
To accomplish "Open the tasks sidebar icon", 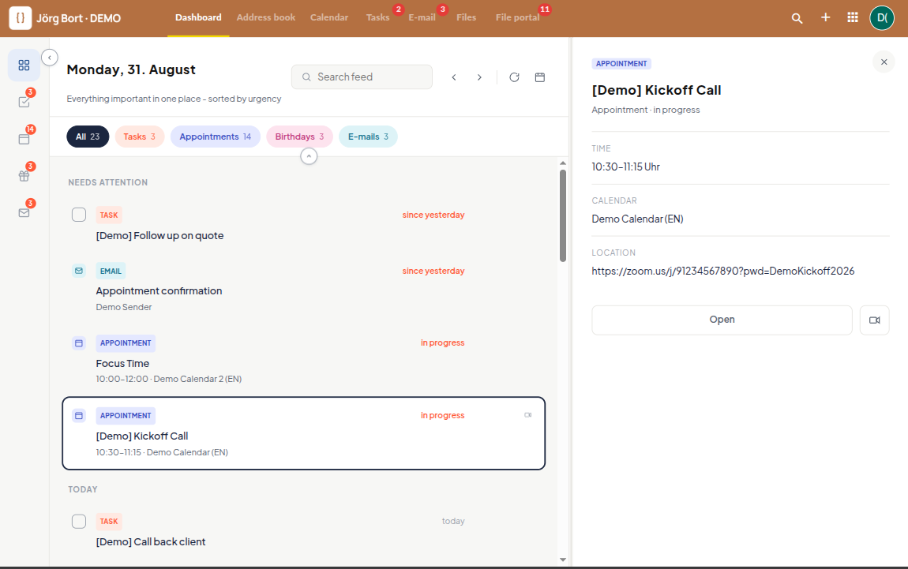I will click(24, 102).
